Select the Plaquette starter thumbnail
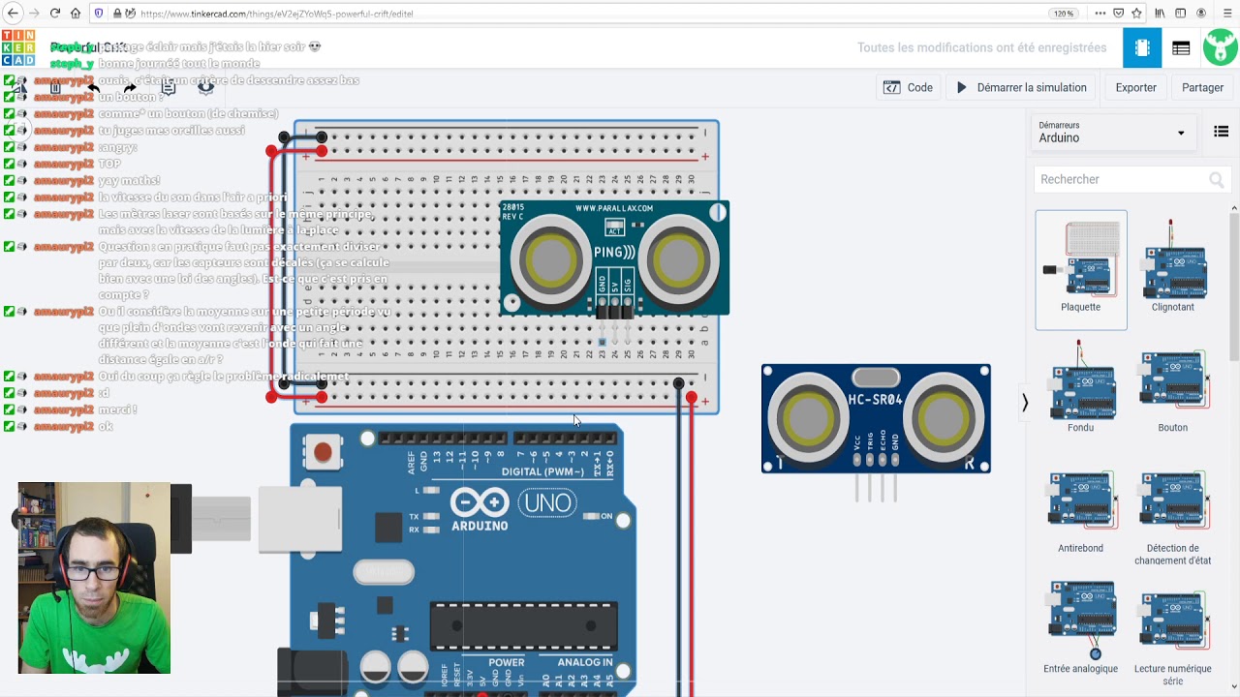 tap(1081, 269)
